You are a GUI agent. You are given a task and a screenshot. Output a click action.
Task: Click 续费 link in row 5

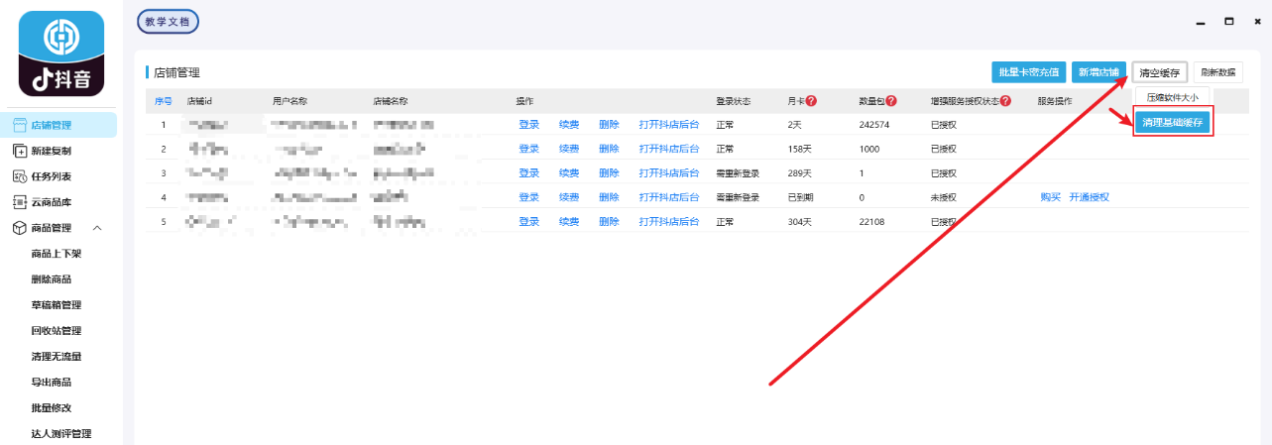[569, 222]
